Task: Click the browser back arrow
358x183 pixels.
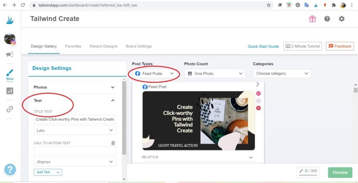Action: (x=5, y=5)
